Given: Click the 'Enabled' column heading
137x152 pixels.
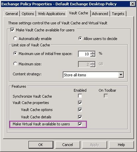Looking at the screenshot, I should 80,90.
